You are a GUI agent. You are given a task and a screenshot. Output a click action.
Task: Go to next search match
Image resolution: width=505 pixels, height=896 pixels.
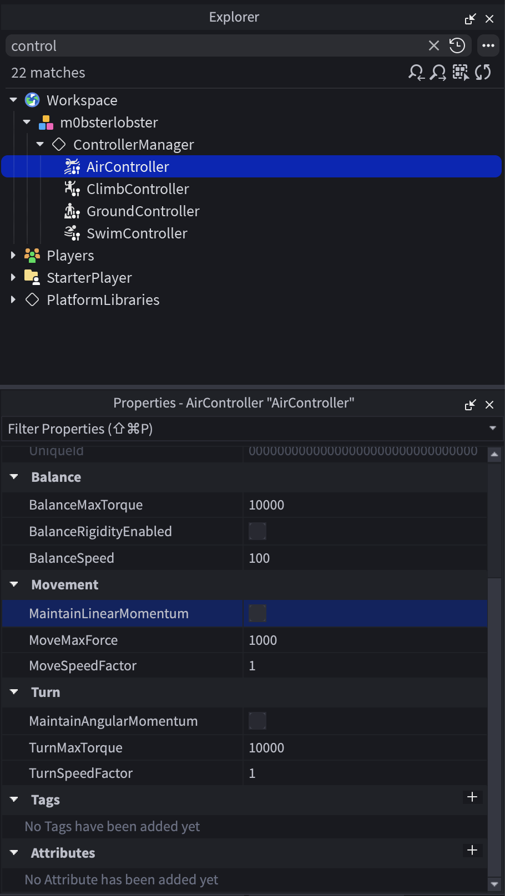point(438,73)
